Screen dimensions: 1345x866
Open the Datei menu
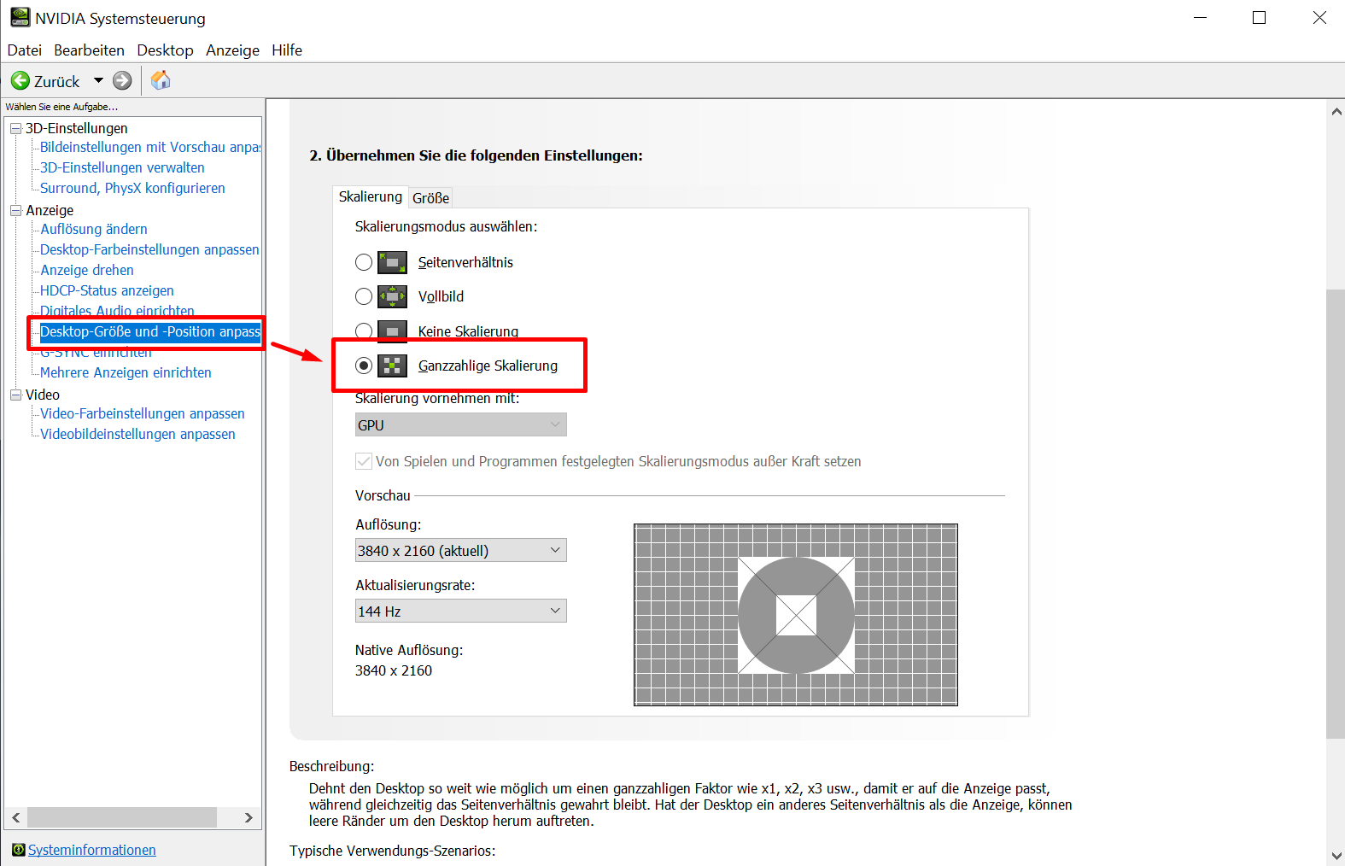click(x=25, y=50)
